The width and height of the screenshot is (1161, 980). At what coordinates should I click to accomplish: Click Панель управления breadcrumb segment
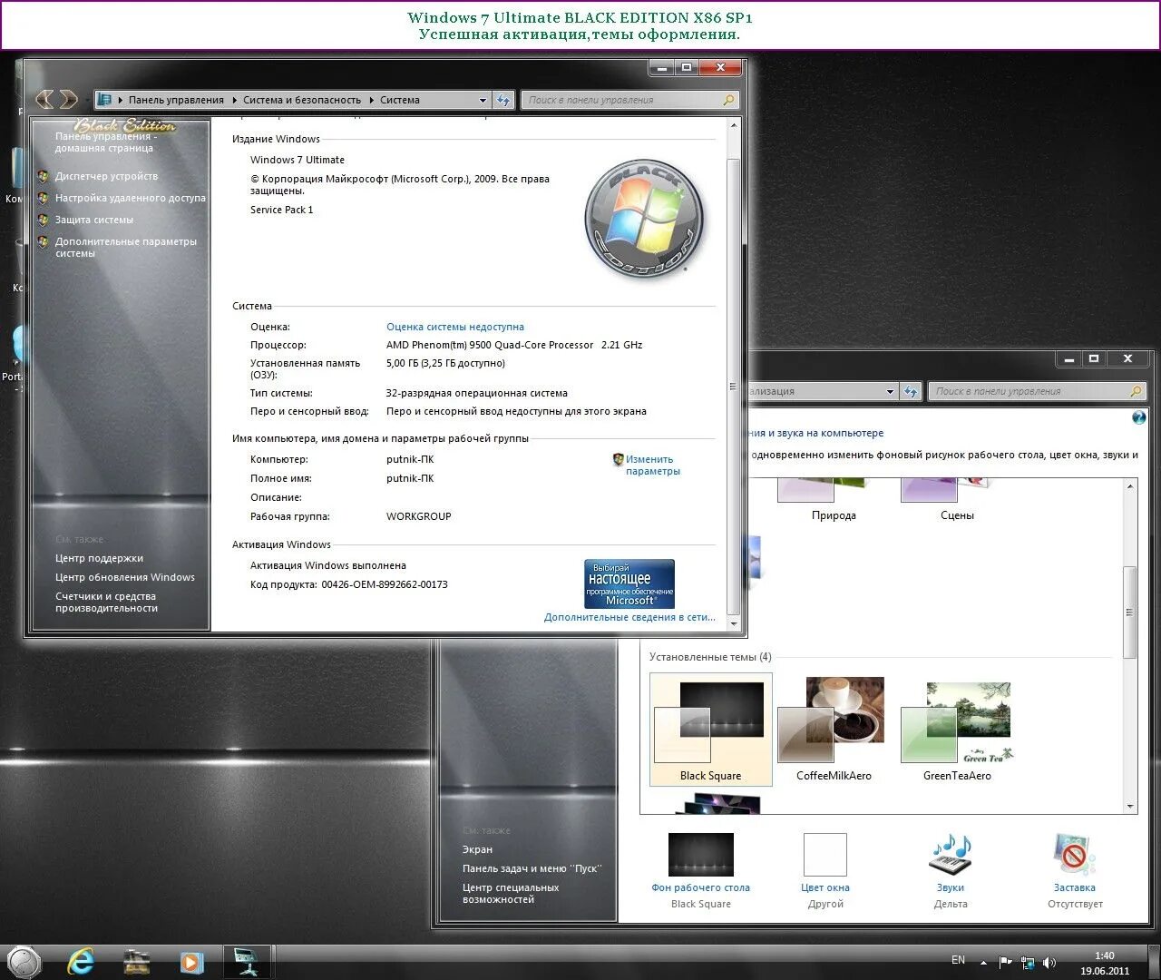176,100
